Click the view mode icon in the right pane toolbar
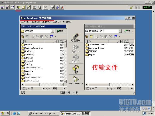155x116 pixels. coord(116,37)
